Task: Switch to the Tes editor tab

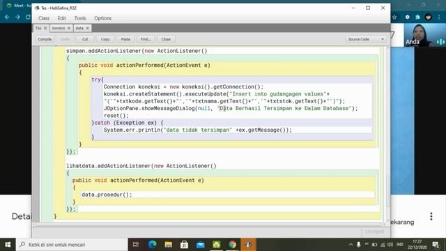Action: tap(39, 28)
